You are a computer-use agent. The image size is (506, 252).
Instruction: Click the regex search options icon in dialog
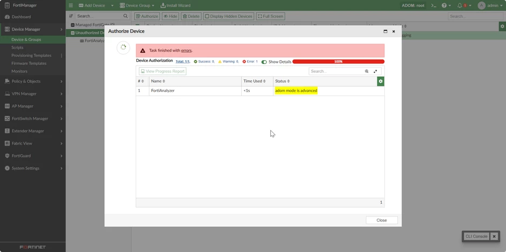click(375, 71)
